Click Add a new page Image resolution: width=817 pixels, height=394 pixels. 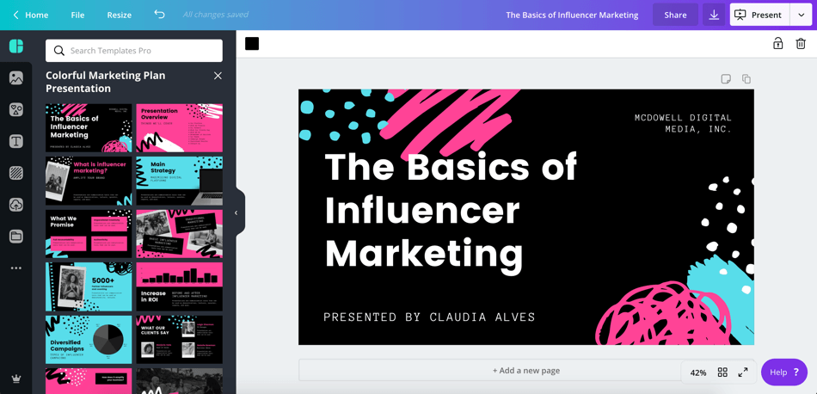click(526, 371)
